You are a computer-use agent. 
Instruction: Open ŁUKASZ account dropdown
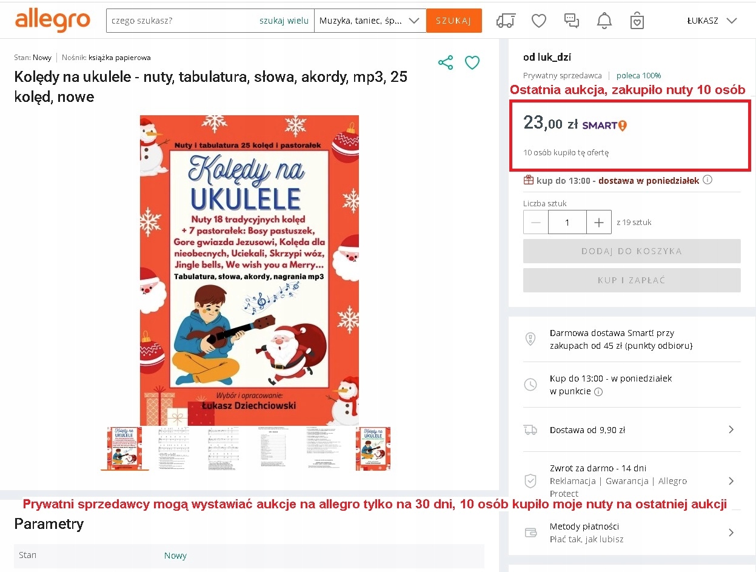tap(712, 21)
